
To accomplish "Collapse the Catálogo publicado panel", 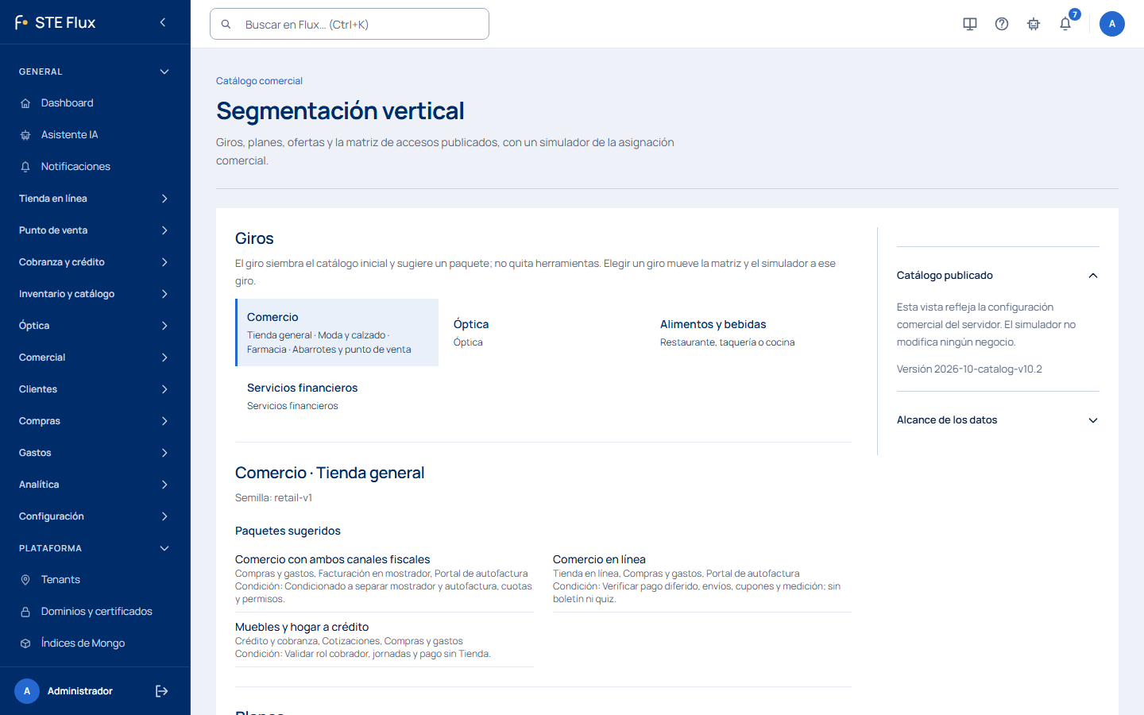I will point(998,276).
